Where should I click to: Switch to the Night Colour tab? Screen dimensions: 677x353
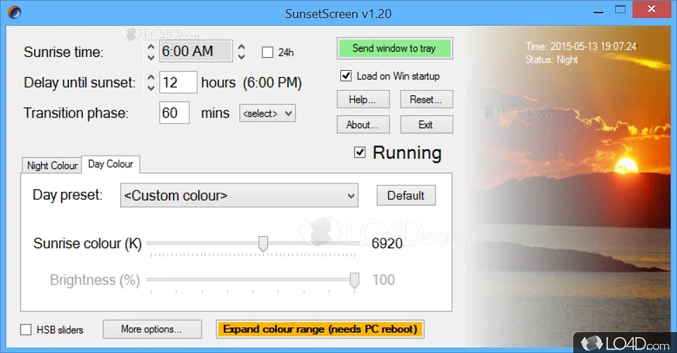[51, 165]
